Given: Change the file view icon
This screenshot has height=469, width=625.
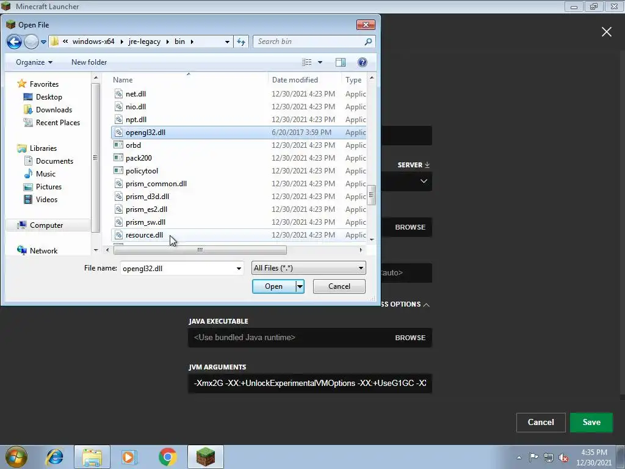Looking at the screenshot, I should pyautogui.click(x=307, y=62).
